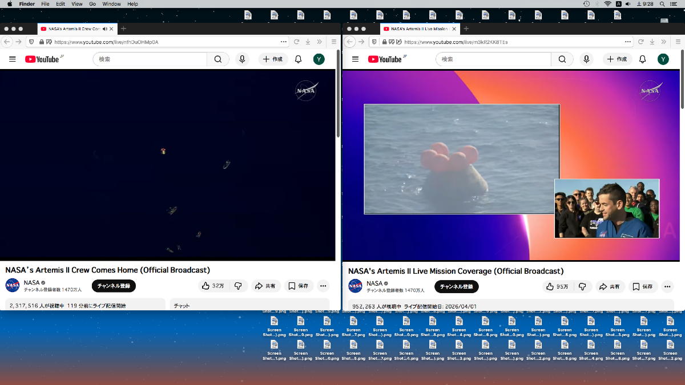This screenshot has width=685, height=385.
Task: Open the Edit menu
Action: pos(61,4)
